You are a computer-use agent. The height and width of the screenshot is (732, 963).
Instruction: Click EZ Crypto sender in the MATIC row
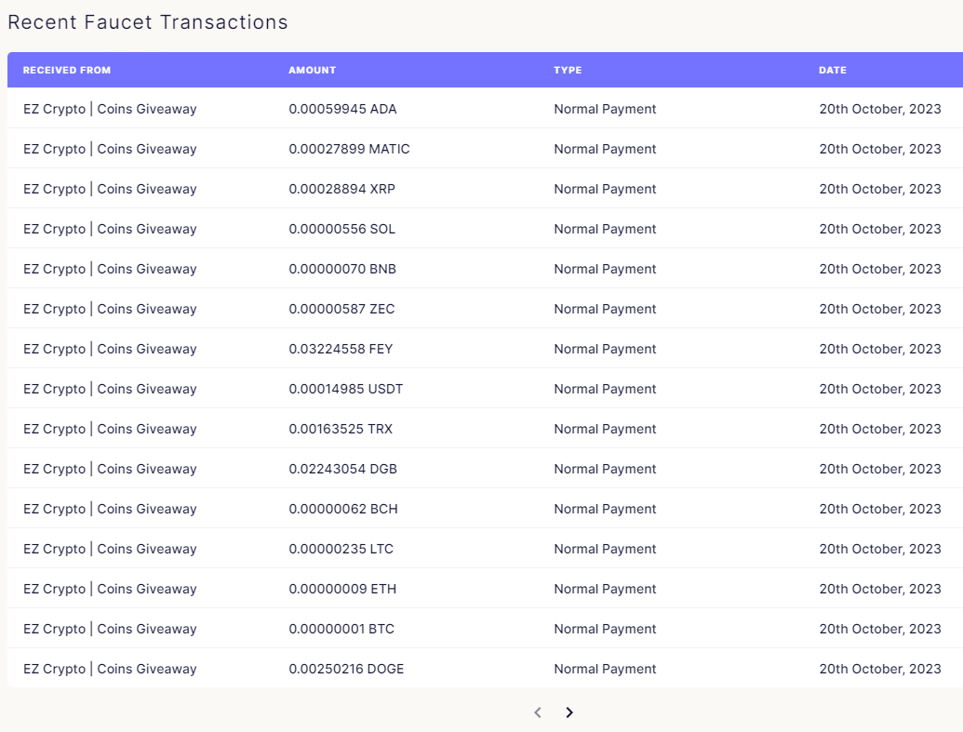[x=110, y=149]
